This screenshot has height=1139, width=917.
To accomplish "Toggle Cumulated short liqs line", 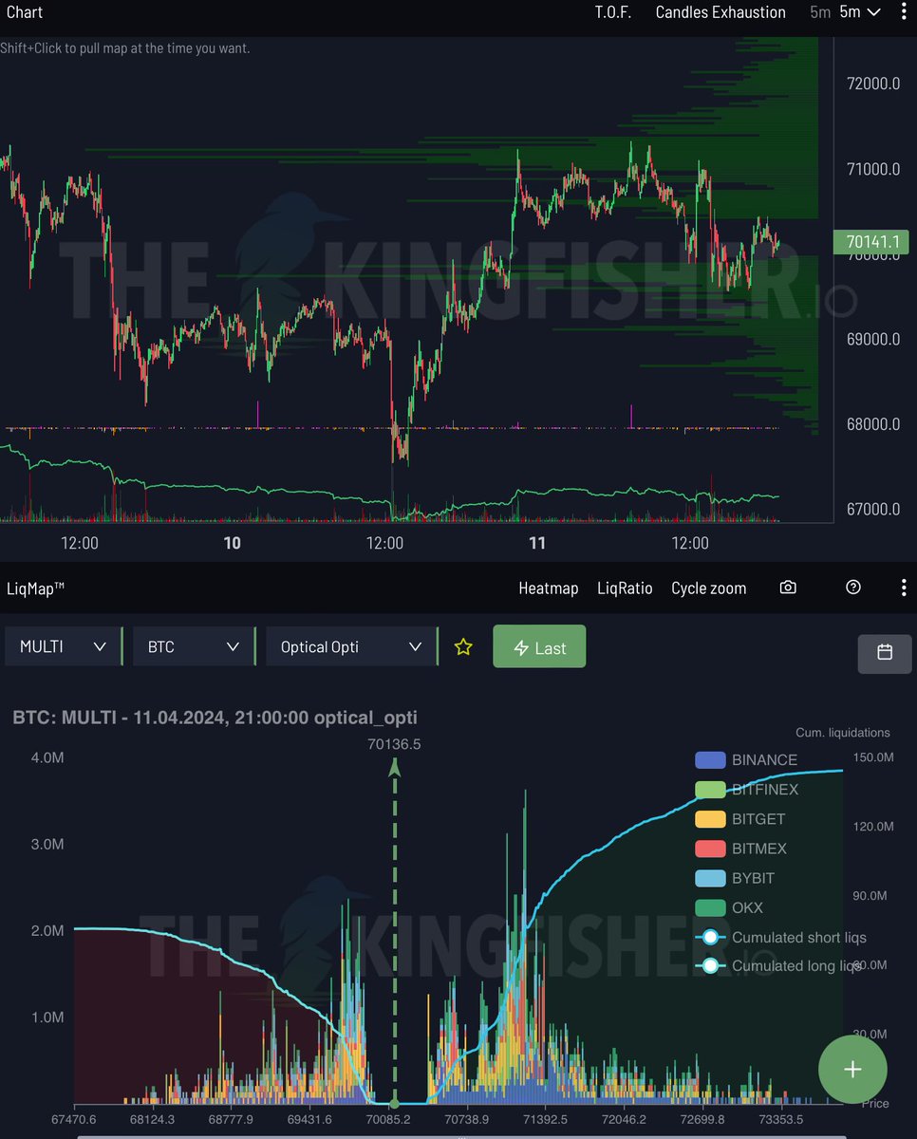I will pyautogui.click(x=781, y=937).
